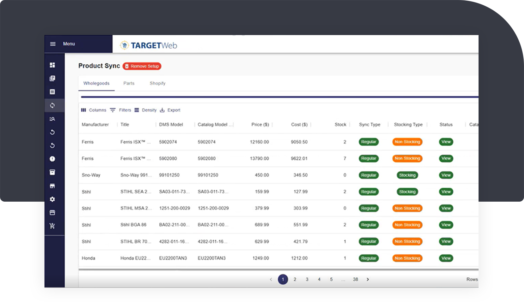
Task: Open the Density options
Action: tap(145, 110)
